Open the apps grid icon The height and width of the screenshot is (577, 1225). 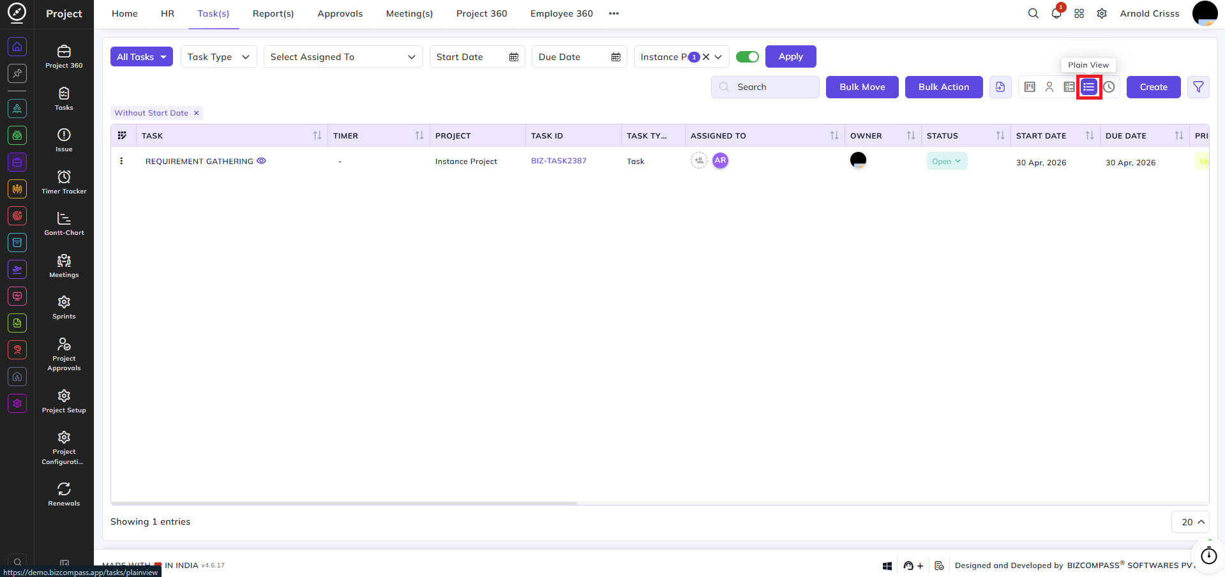1079,13
